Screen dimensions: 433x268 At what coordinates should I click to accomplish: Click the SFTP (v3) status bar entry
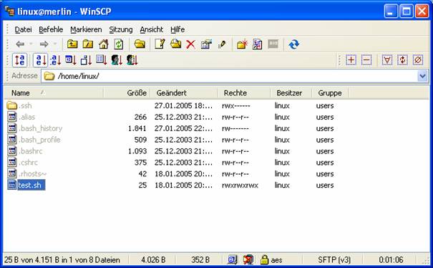[334, 260]
